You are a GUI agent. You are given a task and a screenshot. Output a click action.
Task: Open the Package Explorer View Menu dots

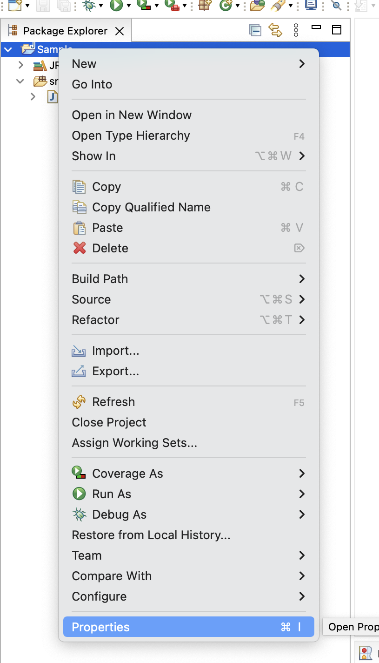pos(296,31)
